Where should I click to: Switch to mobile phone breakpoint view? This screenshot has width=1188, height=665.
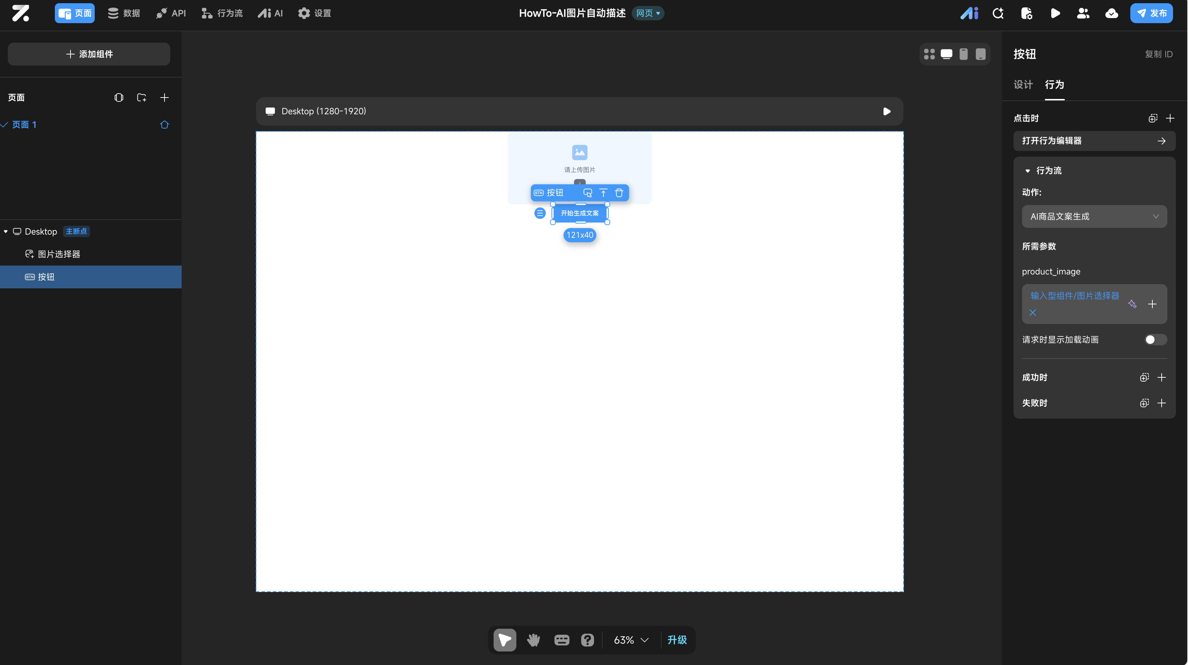pyautogui.click(x=963, y=54)
